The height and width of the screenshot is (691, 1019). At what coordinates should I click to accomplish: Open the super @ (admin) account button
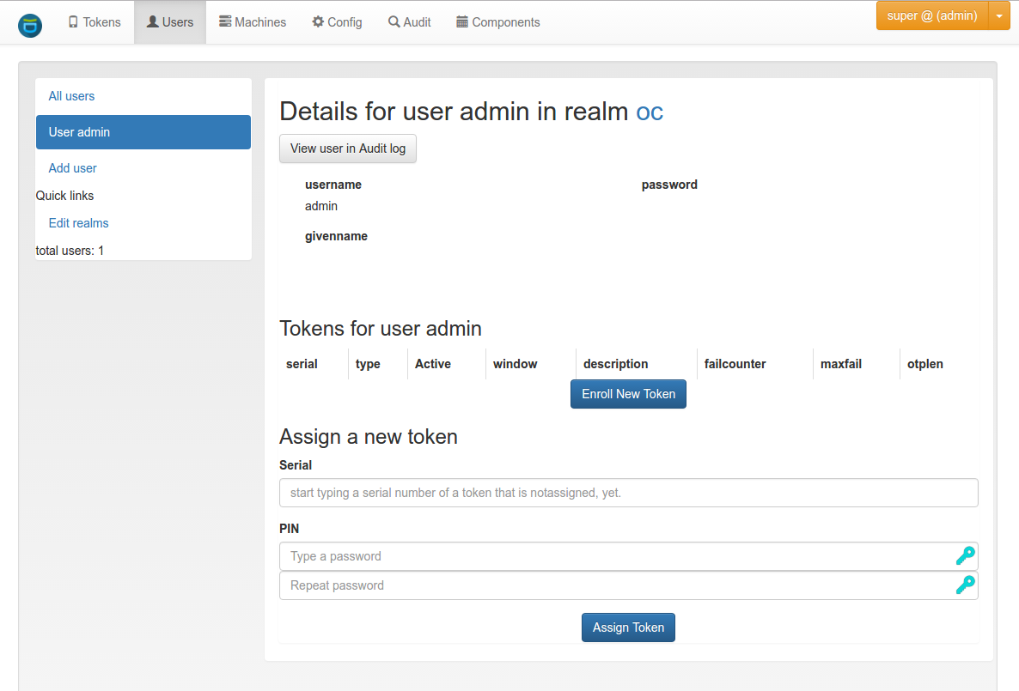[932, 16]
